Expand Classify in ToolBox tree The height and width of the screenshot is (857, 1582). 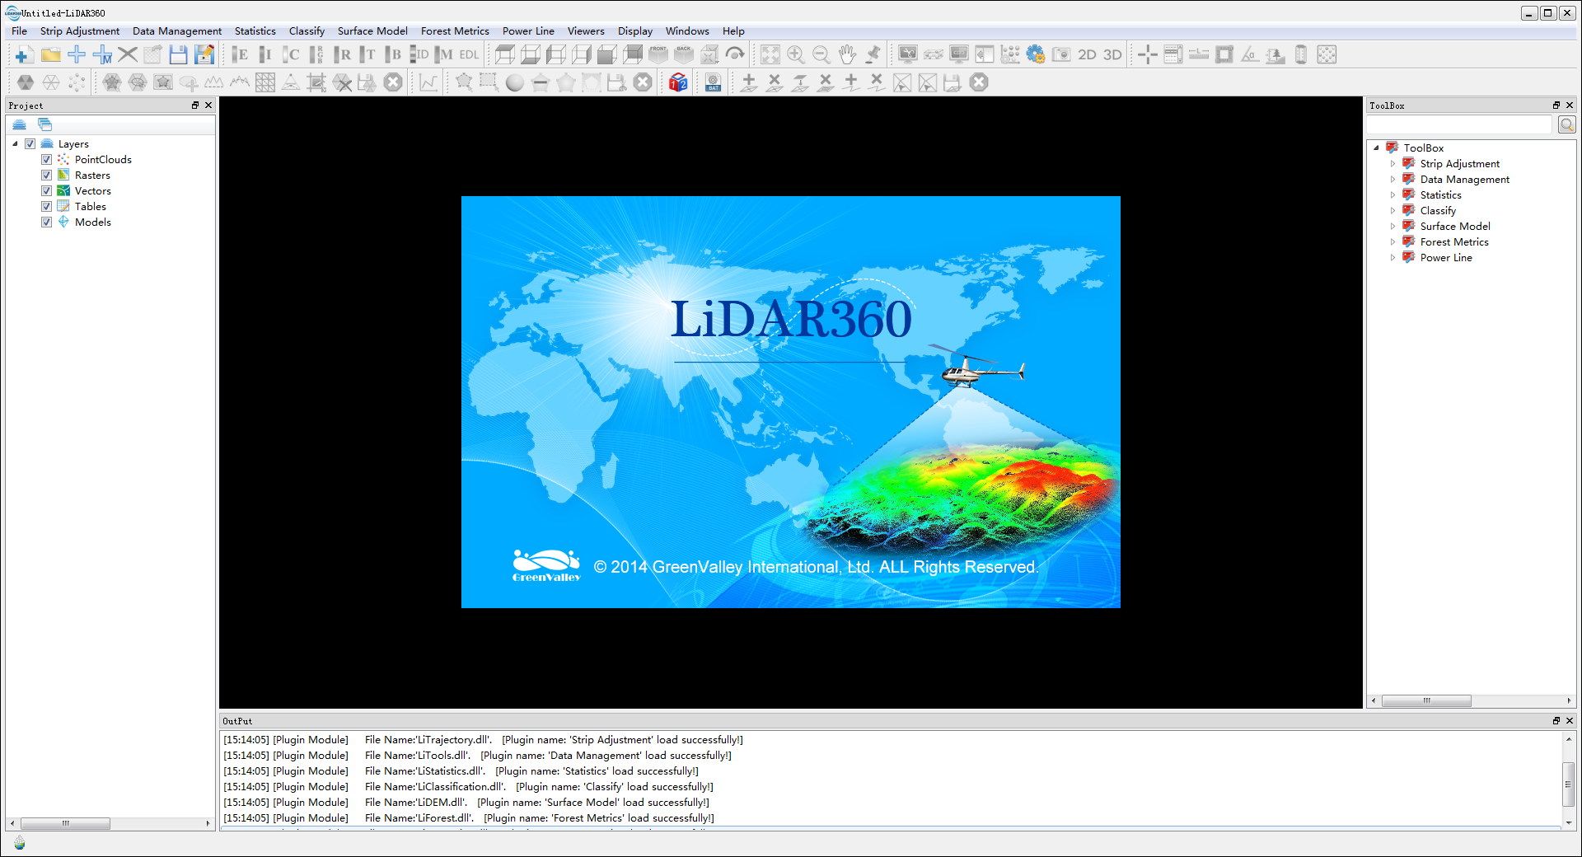1393,211
